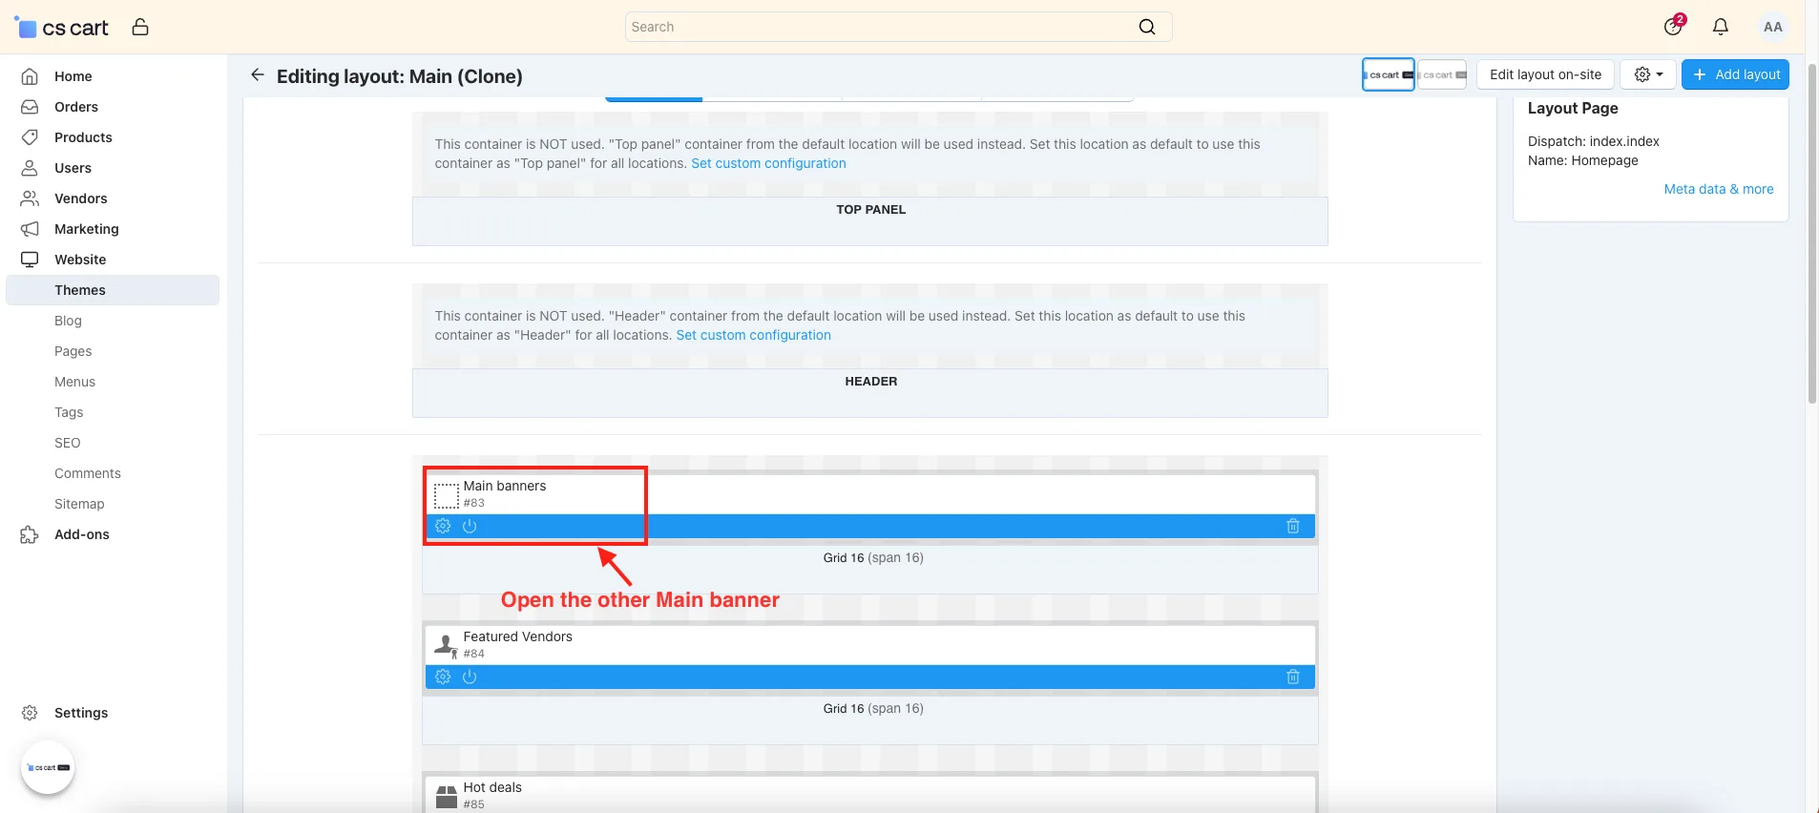This screenshot has height=813, width=1819.
Task: Click Set custom configuration for Top panel
Action: point(768,163)
